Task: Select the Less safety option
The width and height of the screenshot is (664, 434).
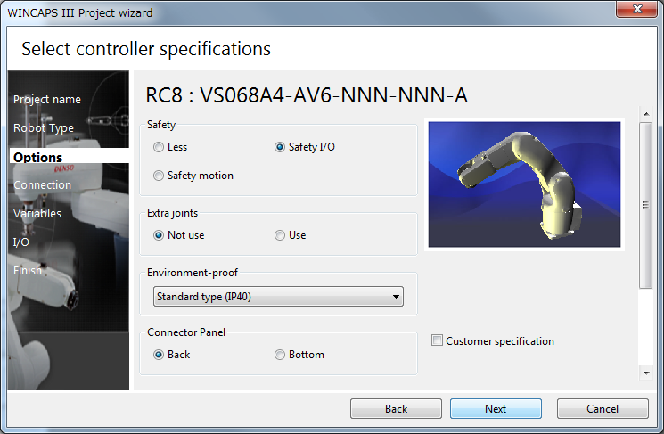Action: [x=159, y=147]
